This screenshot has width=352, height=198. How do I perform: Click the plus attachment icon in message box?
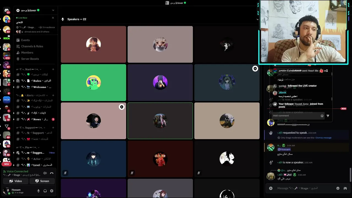[x=271, y=188]
